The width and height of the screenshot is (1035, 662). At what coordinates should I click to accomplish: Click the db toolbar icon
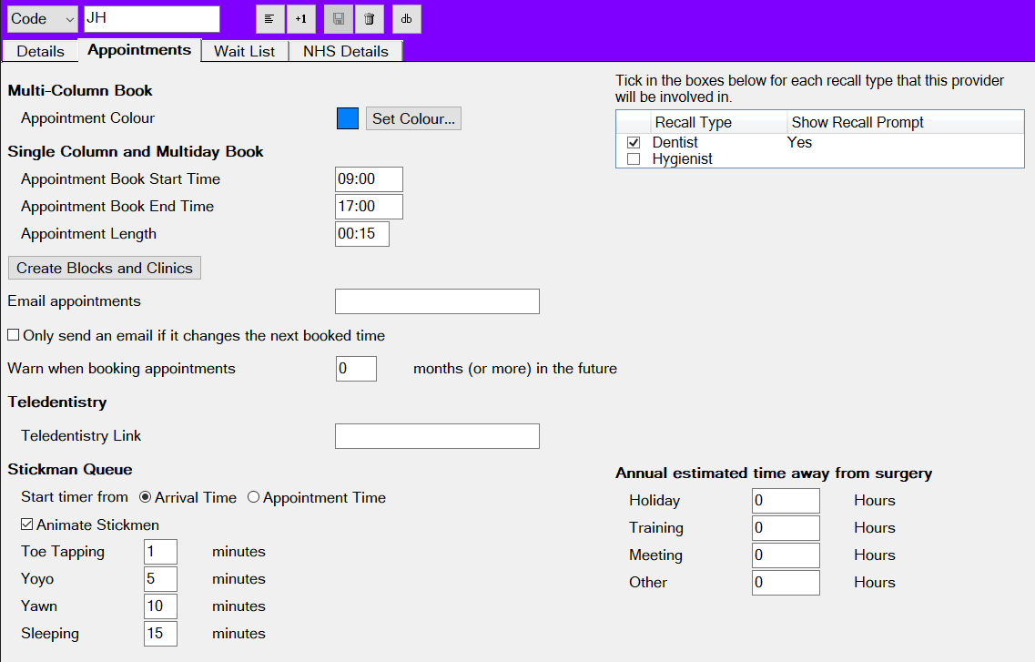click(407, 19)
